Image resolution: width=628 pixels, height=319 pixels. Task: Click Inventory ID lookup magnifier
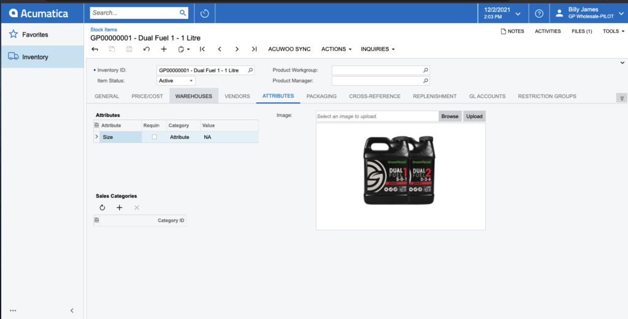pos(250,70)
